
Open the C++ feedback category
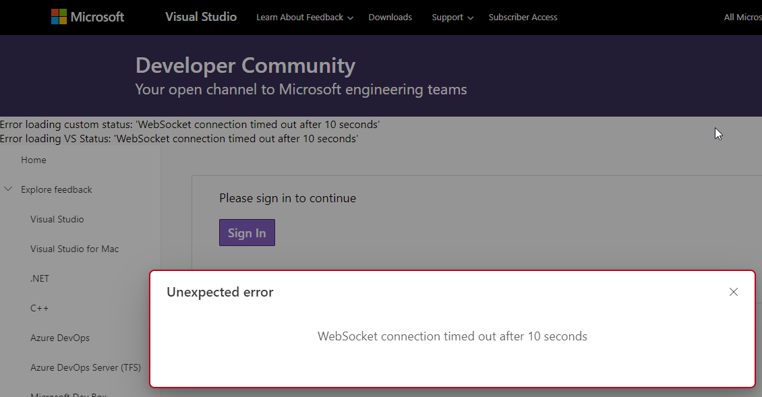[39, 308]
